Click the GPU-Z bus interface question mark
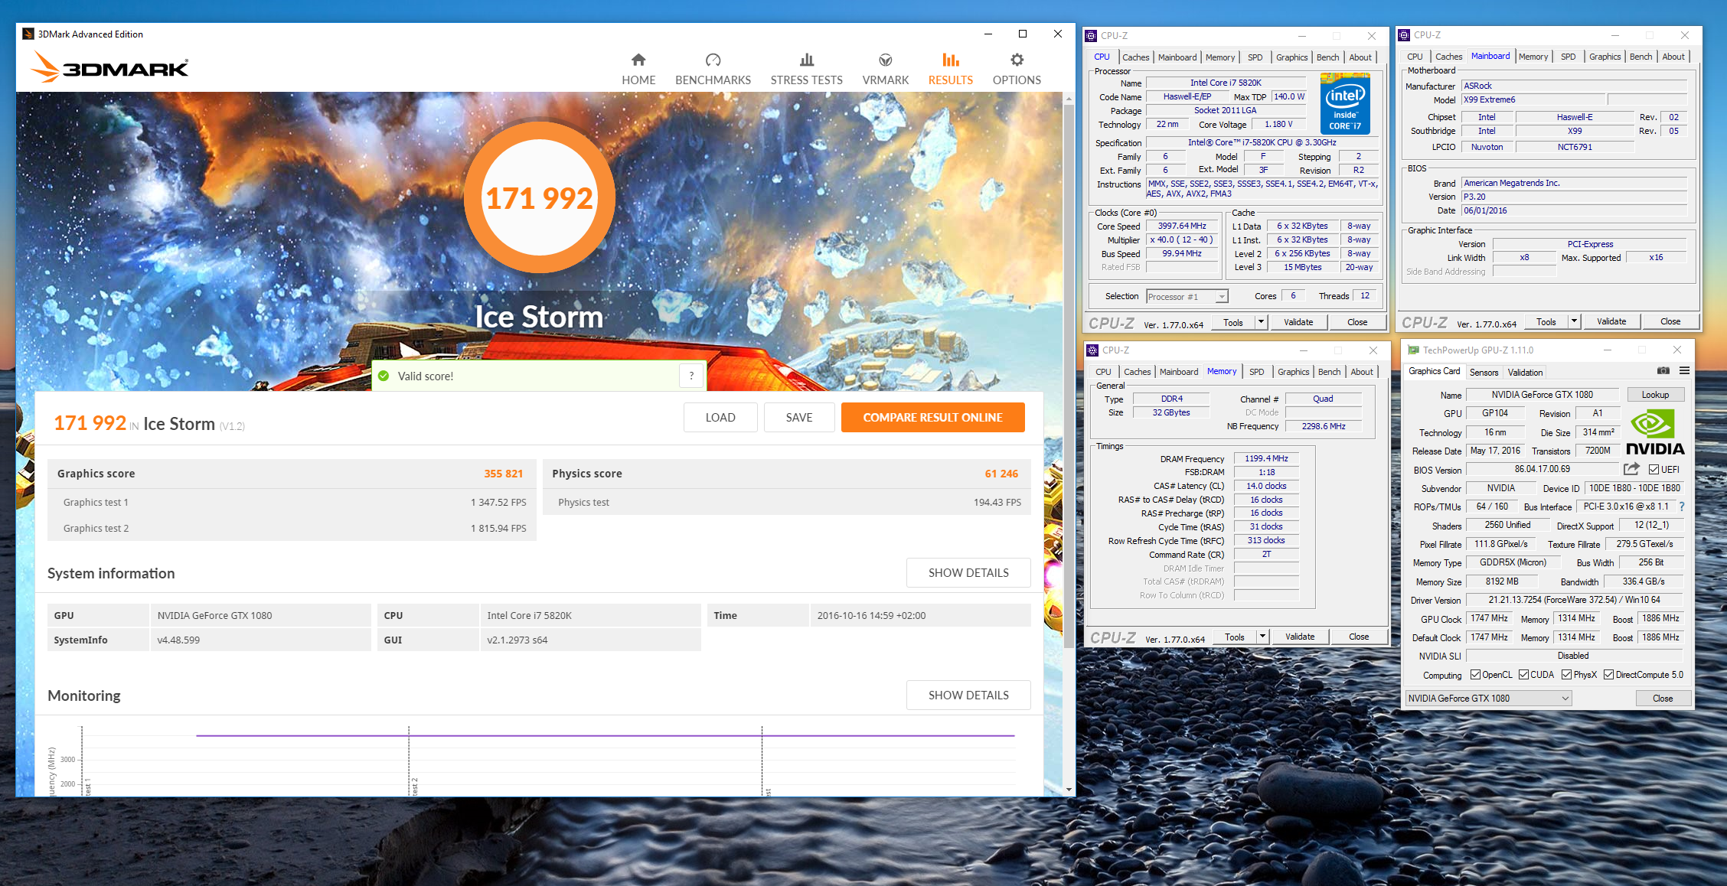Viewport: 1727px width, 886px height. [x=1682, y=507]
